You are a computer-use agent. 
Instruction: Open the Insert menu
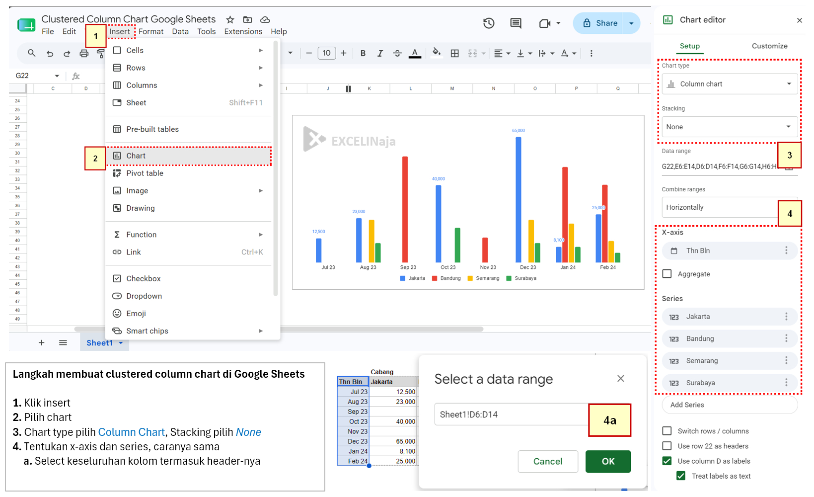point(120,31)
